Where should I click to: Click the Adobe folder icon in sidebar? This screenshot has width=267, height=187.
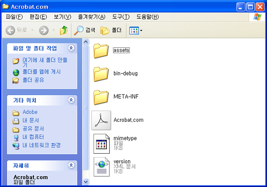pos(16,113)
